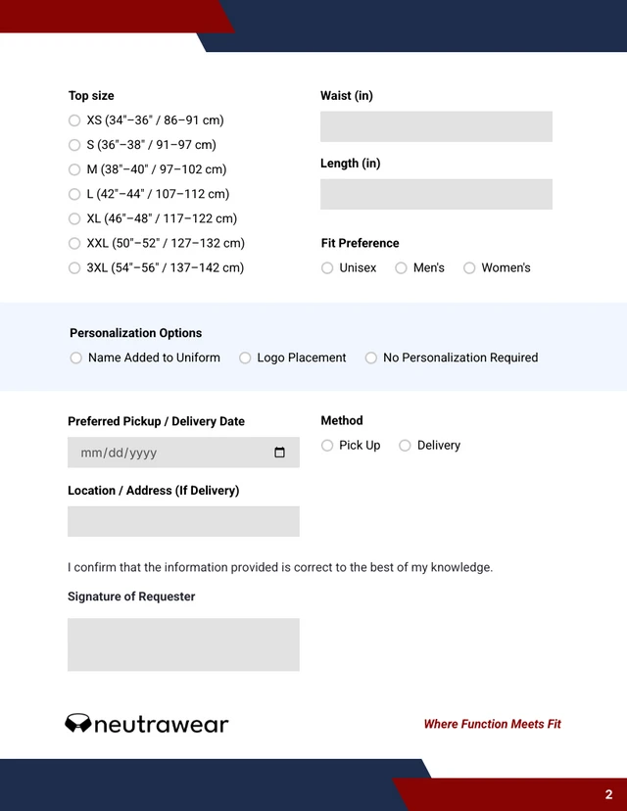Select Logo Placement personalization

[x=244, y=358]
